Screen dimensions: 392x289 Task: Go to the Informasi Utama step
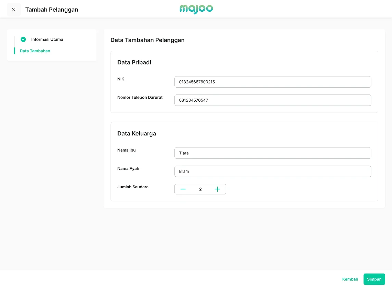(x=47, y=40)
